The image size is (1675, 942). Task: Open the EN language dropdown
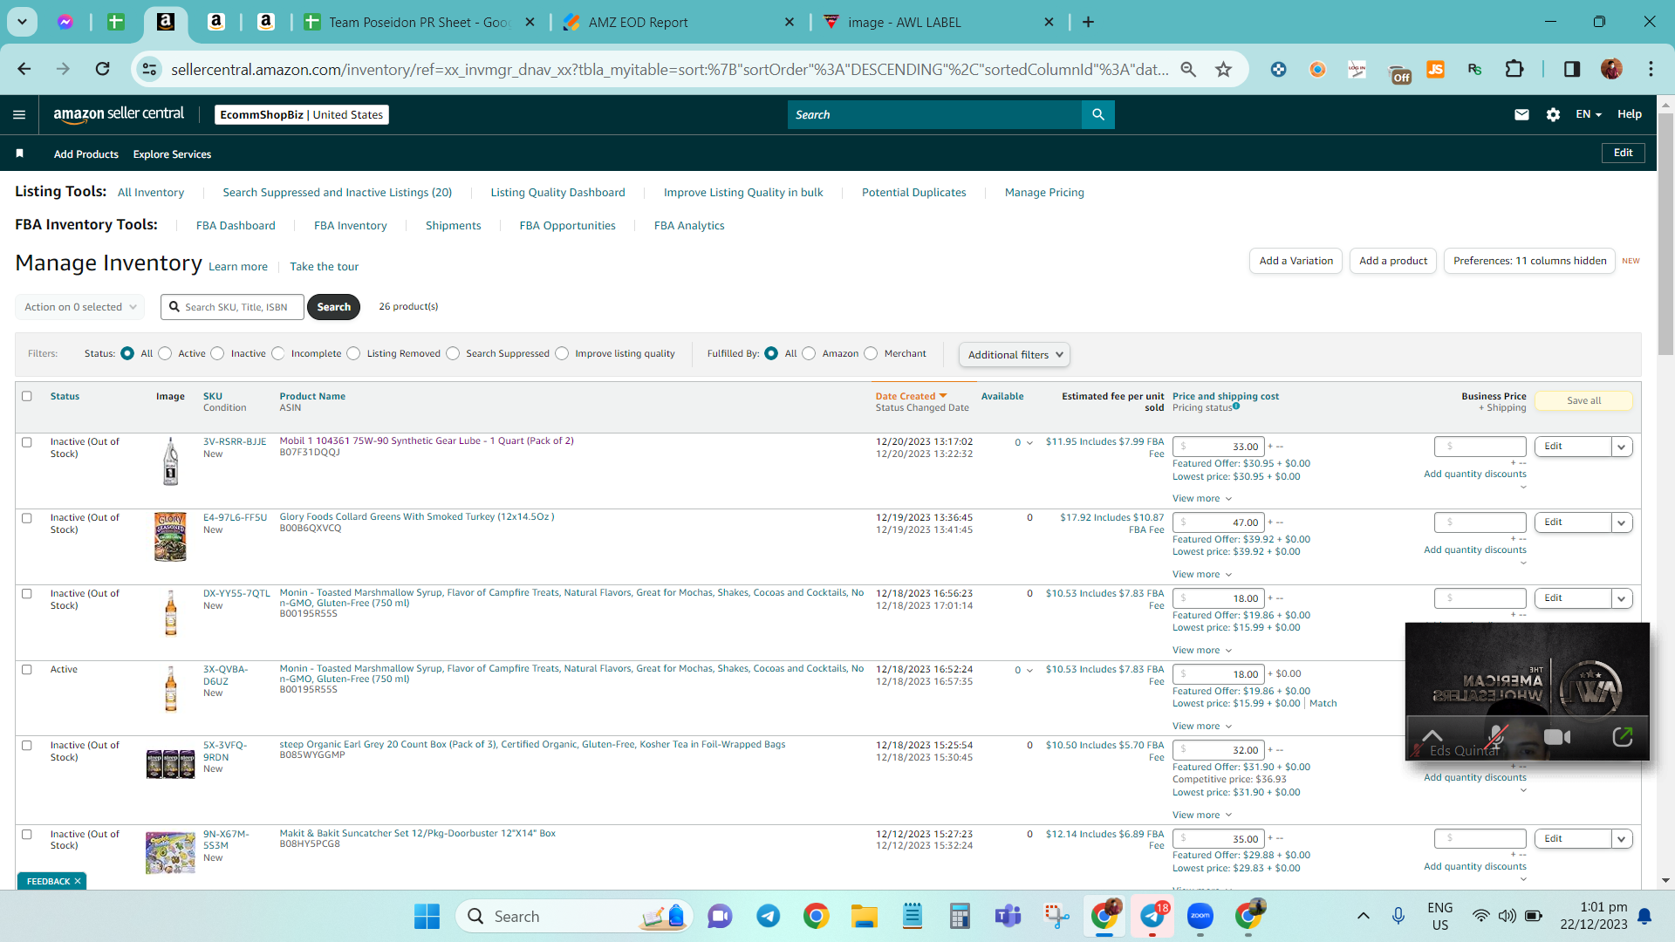click(x=1589, y=114)
